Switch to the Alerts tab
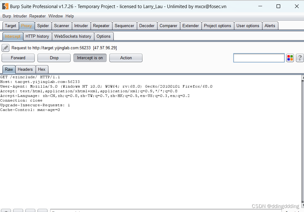The height and width of the screenshot is (212, 304). [x=270, y=26]
